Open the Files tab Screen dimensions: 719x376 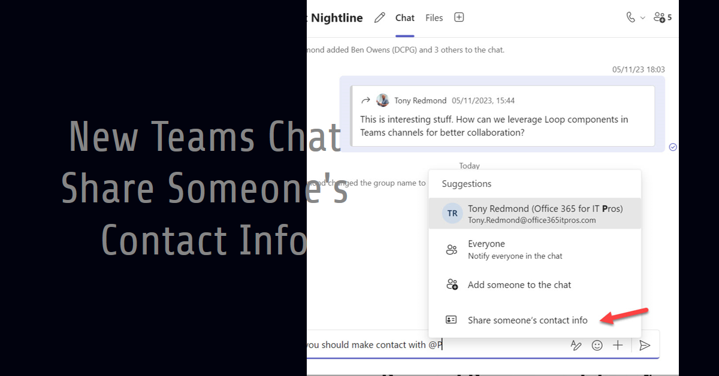(x=434, y=18)
